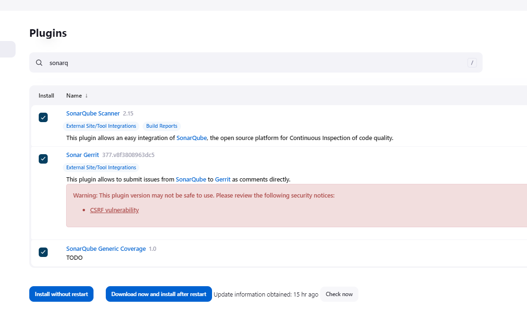This screenshot has height=314, width=527.
Task: Uncheck the SonarQube Generic Coverage checkbox
Action: click(x=43, y=252)
